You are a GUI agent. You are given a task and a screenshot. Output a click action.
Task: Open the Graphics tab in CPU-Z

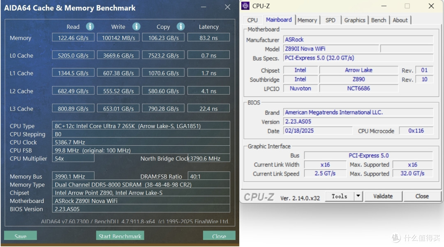pyautogui.click(x=354, y=20)
